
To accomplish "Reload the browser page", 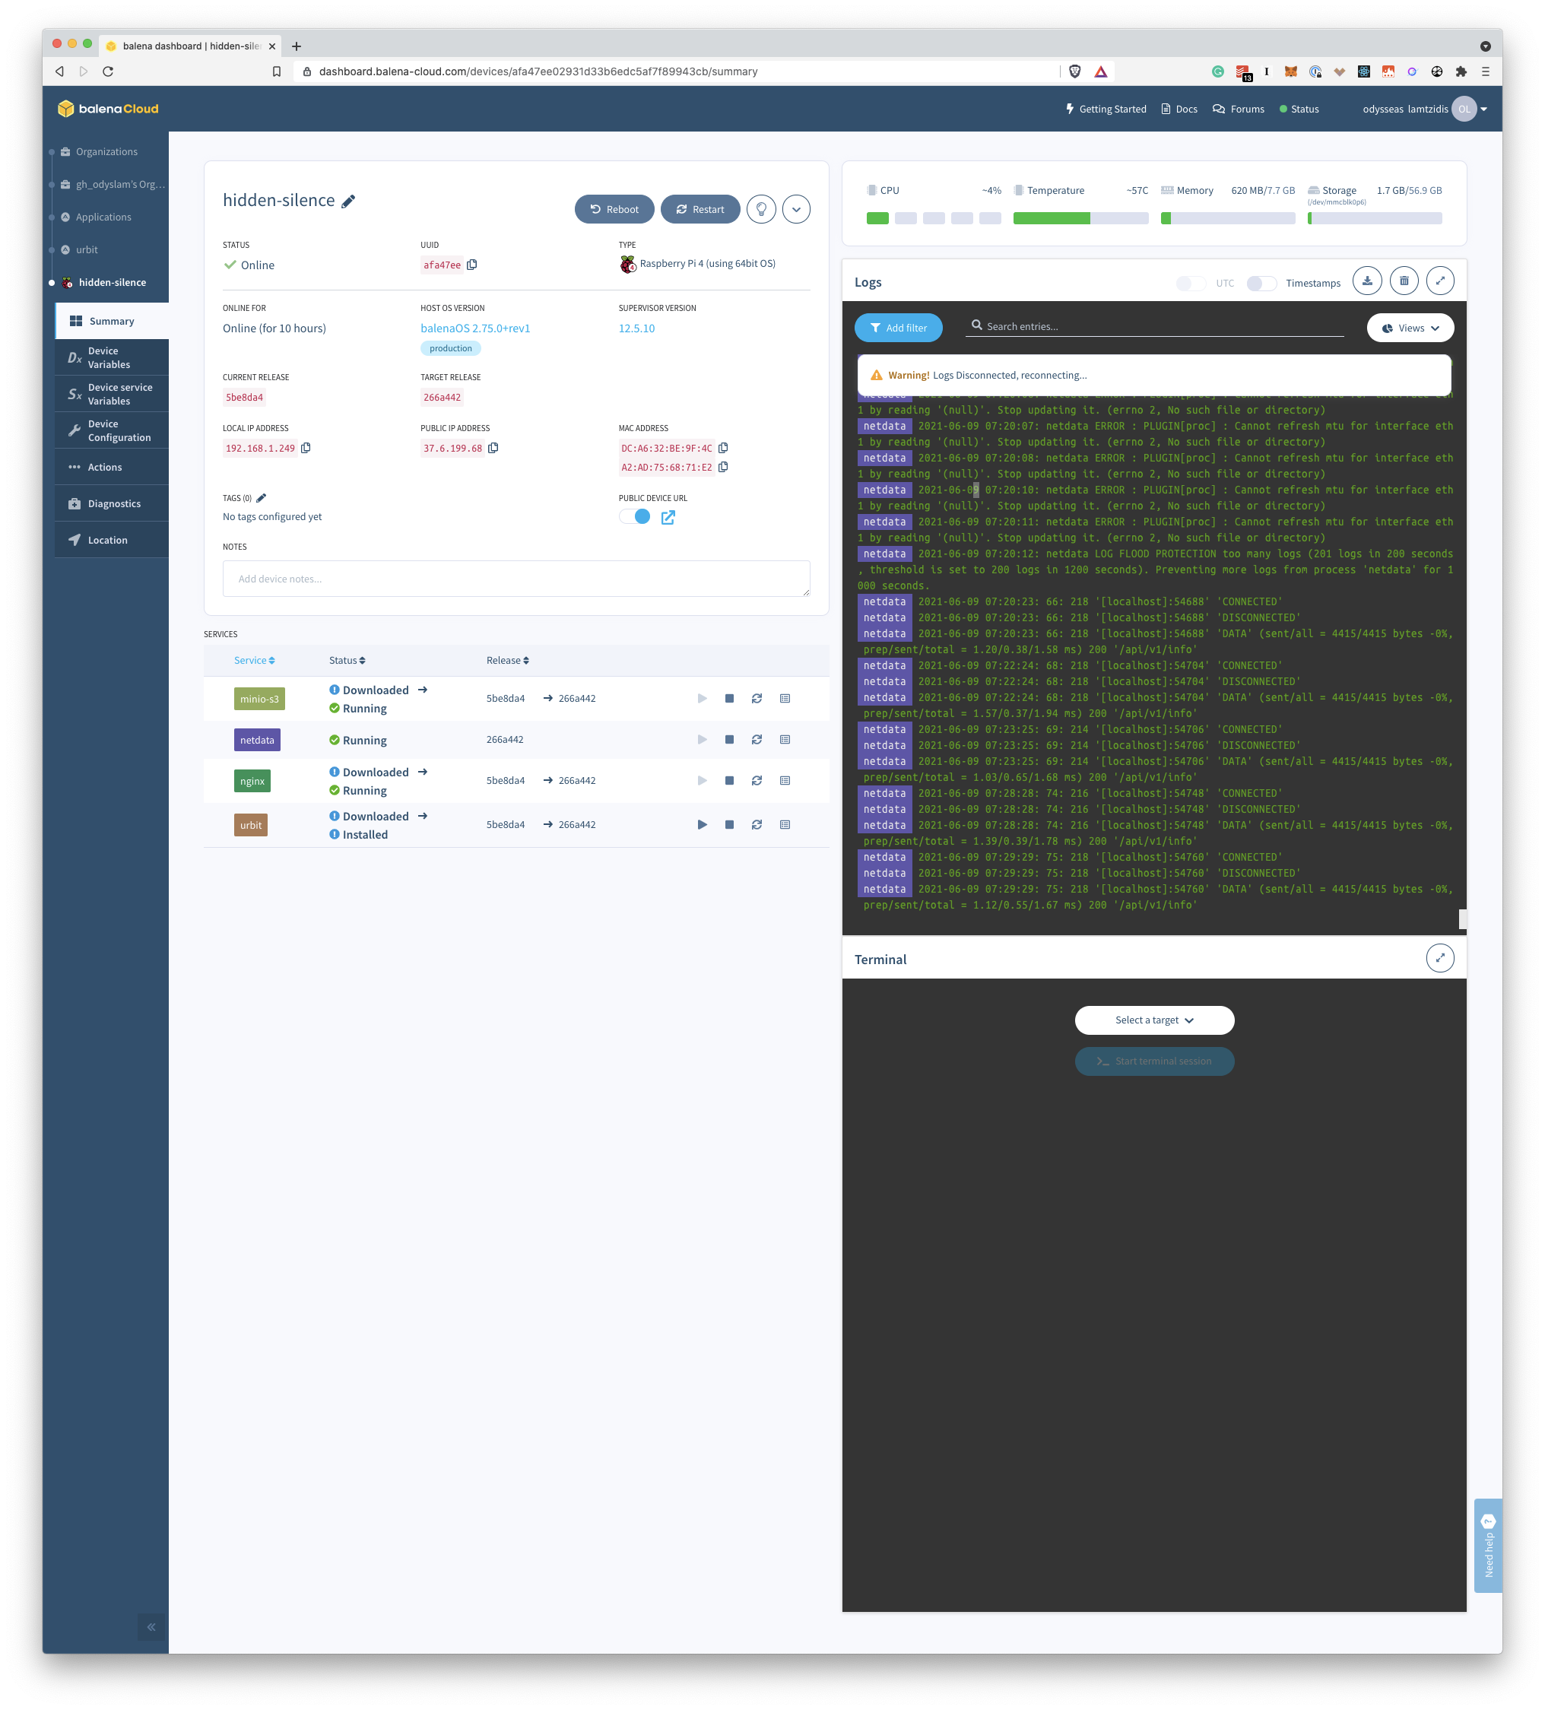I will (108, 71).
